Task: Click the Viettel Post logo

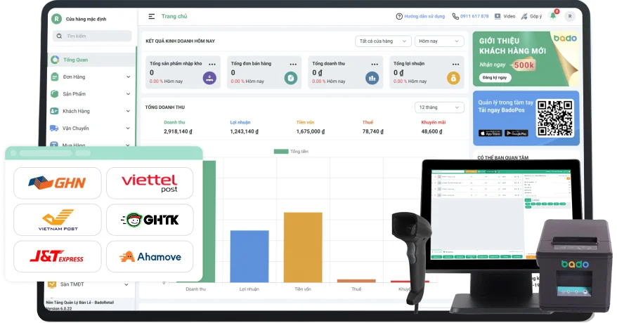Action: tap(150, 183)
